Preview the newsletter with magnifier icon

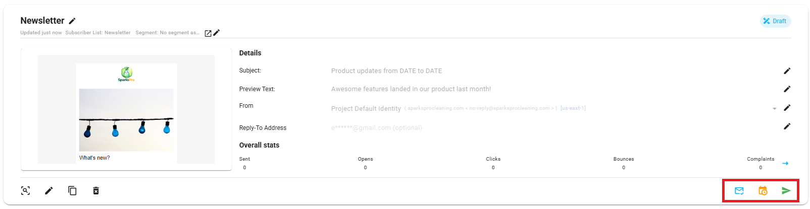click(25, 190)
